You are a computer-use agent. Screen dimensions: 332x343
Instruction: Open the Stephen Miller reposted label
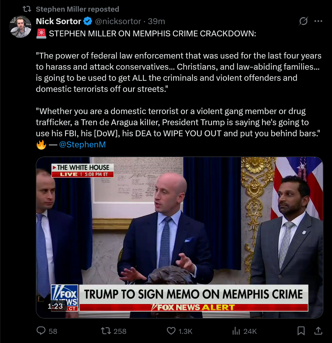coord(77,9)
